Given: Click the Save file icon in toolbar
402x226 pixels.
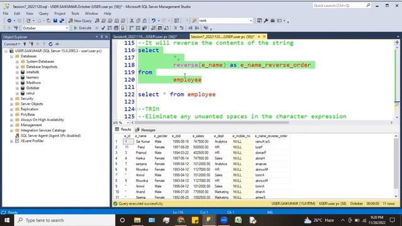Looking at the screenshot, I should pyautogui.click(x=55, y=21).
